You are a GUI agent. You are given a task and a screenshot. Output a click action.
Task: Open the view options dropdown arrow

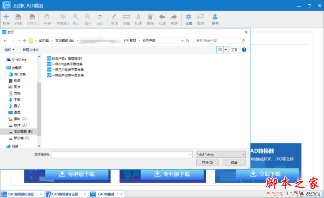click(226, 49)
